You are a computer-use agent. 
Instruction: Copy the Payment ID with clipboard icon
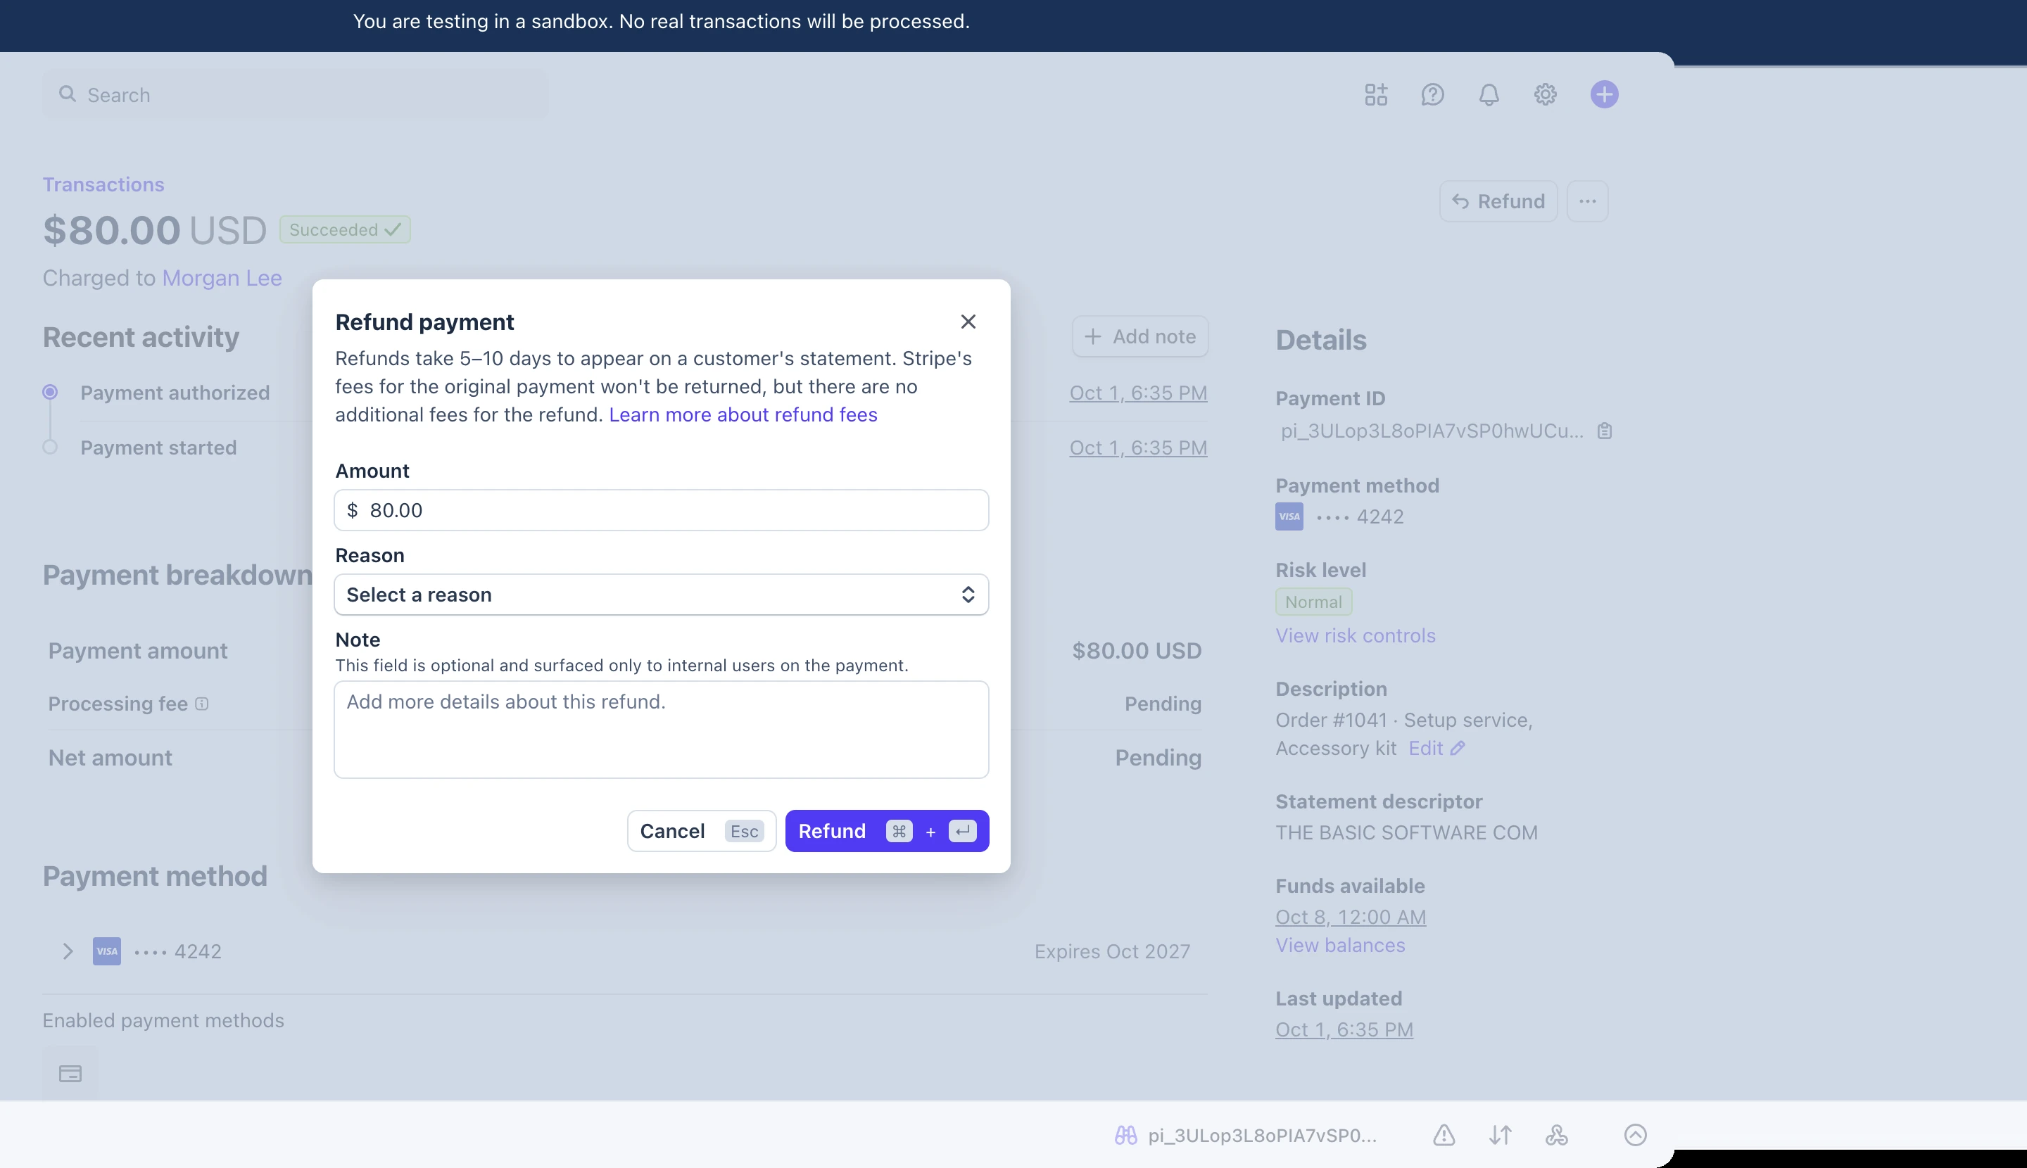point(1604,431)
